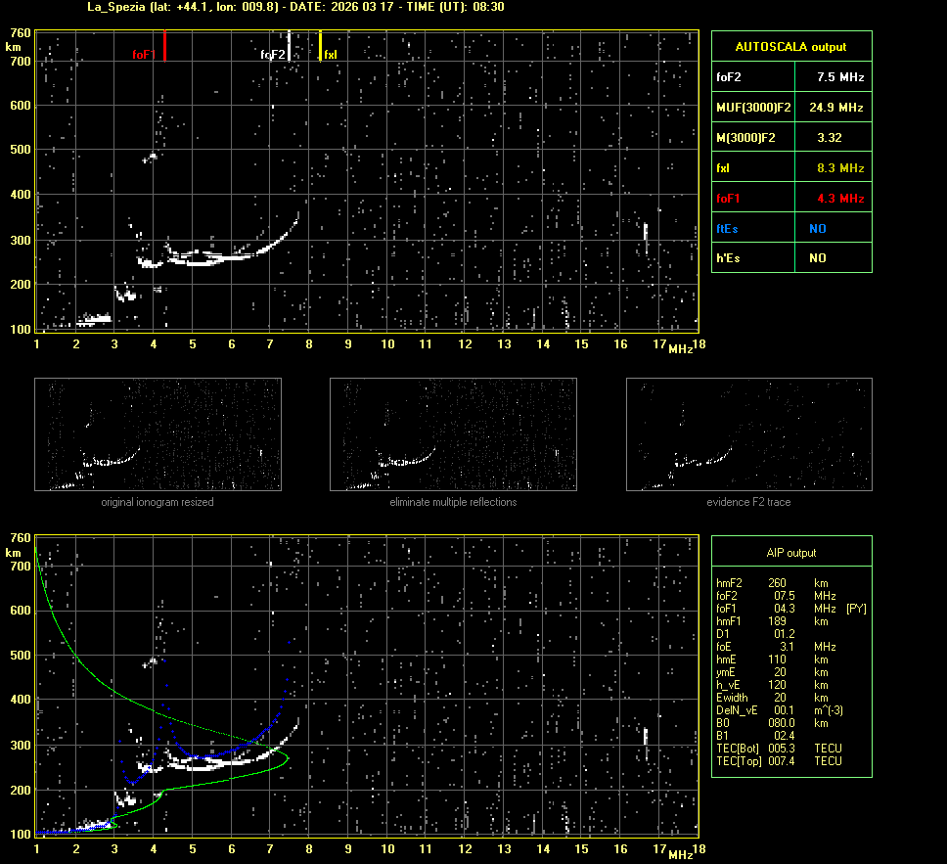
Task: Click the red foF1 marker line
Action: point(165,45)
